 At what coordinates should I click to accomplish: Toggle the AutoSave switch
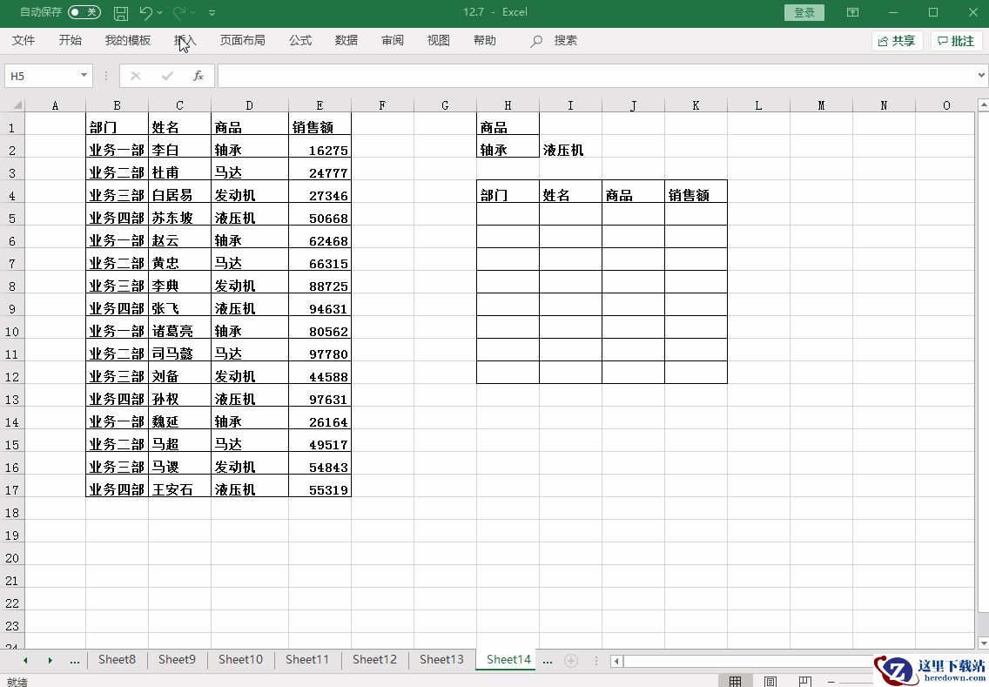coord(84,12)
